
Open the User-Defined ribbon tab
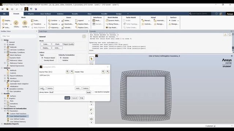tap(45, 14)
